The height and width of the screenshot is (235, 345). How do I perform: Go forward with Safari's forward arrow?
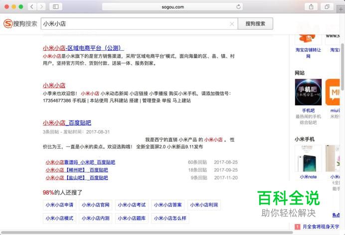point(41,7)
